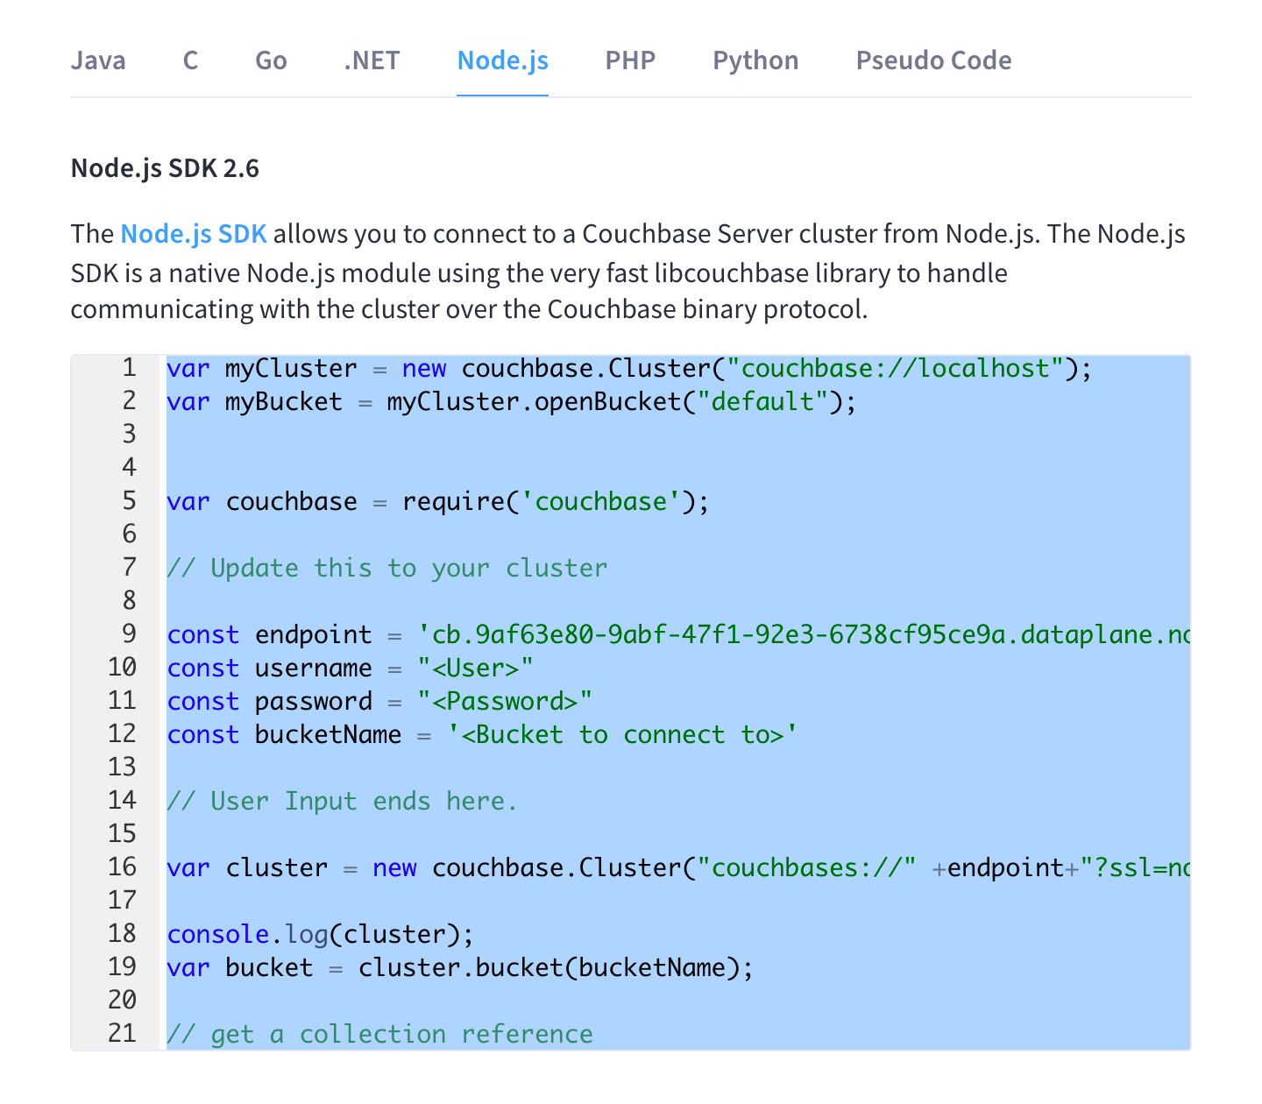Click comment 'User Input ends here.'
The width and height of the screenshot is (1262, 1104).
(x=342, y=801)
